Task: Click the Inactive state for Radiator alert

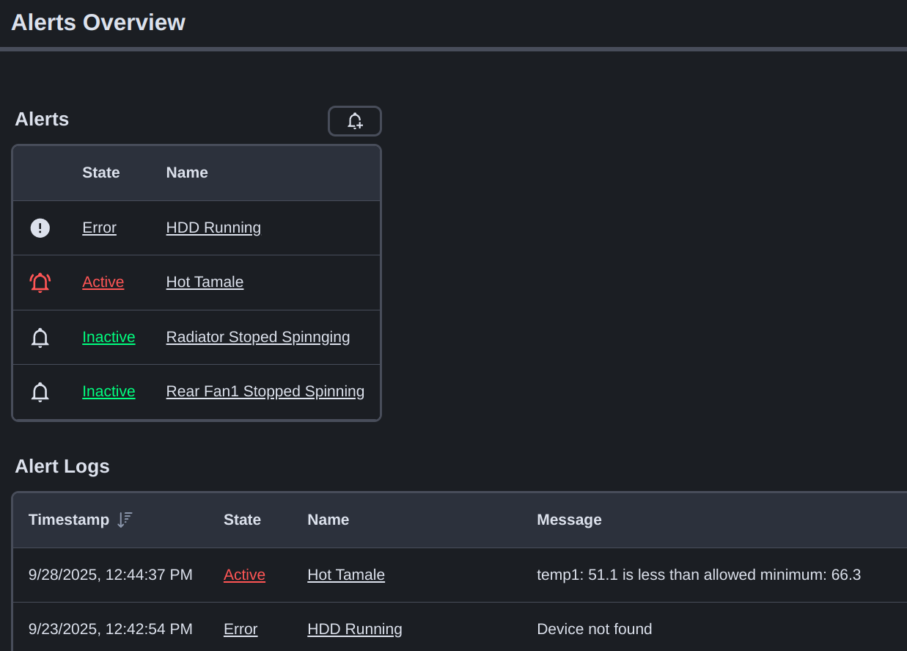Action: [x=109, y=337]
